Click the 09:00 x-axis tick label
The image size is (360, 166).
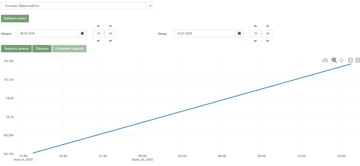point(262,156)
